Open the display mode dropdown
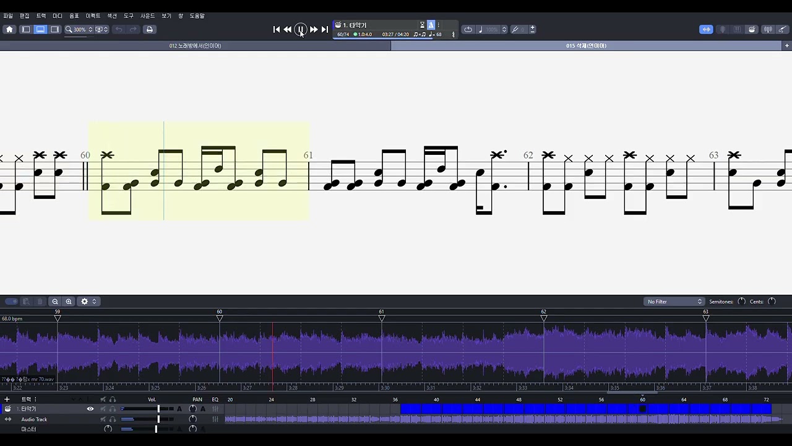Image resolution: width=792 pixels, height=446 pixels. (x=101, y=29)
